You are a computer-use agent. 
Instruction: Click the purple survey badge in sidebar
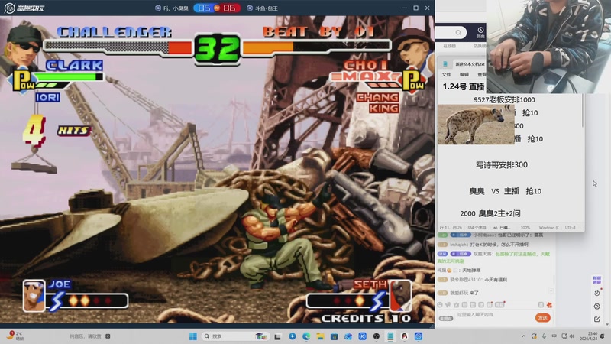coord(596,280)
